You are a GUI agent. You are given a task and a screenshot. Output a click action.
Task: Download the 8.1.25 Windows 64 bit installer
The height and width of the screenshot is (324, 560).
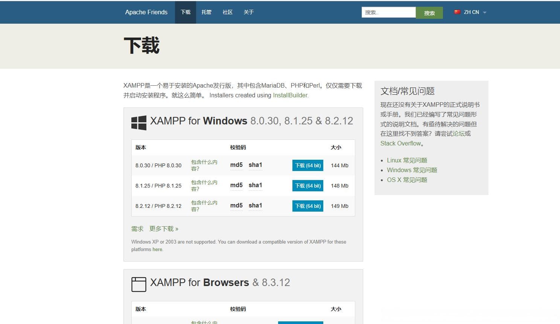click(x=308, y=186)
